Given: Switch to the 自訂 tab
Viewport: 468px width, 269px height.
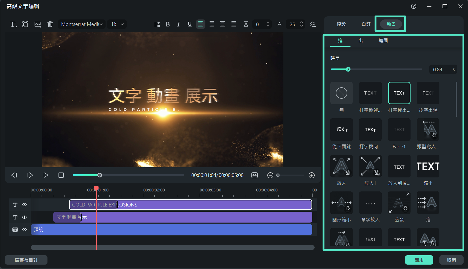Looking at the screenshot, I should click(366, 24).
